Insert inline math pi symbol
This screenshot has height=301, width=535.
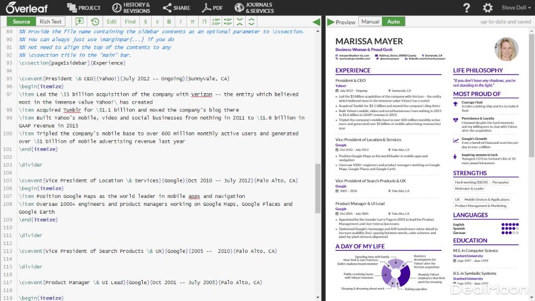[192, 21]
